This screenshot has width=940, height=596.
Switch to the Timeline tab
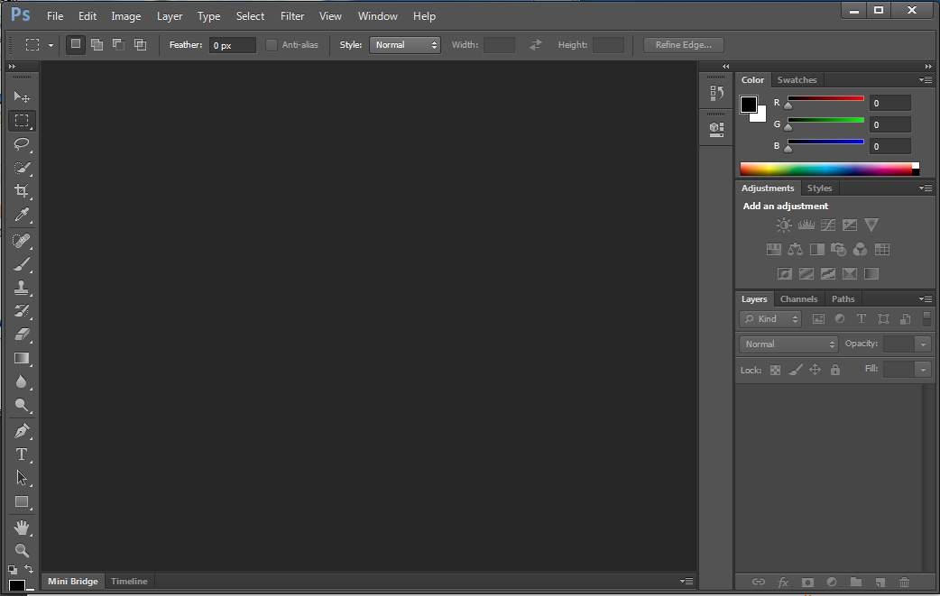pyautogui.click(x=129, y=581)
